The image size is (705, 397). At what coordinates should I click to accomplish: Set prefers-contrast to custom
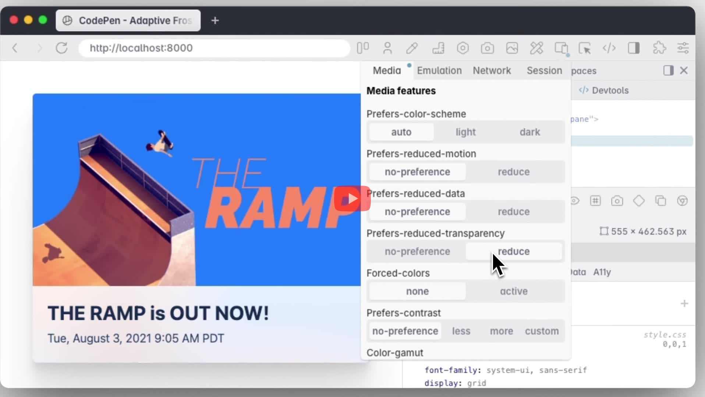click(x=542, y=331)
